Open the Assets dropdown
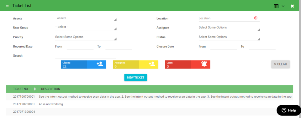 click(86, 18)
